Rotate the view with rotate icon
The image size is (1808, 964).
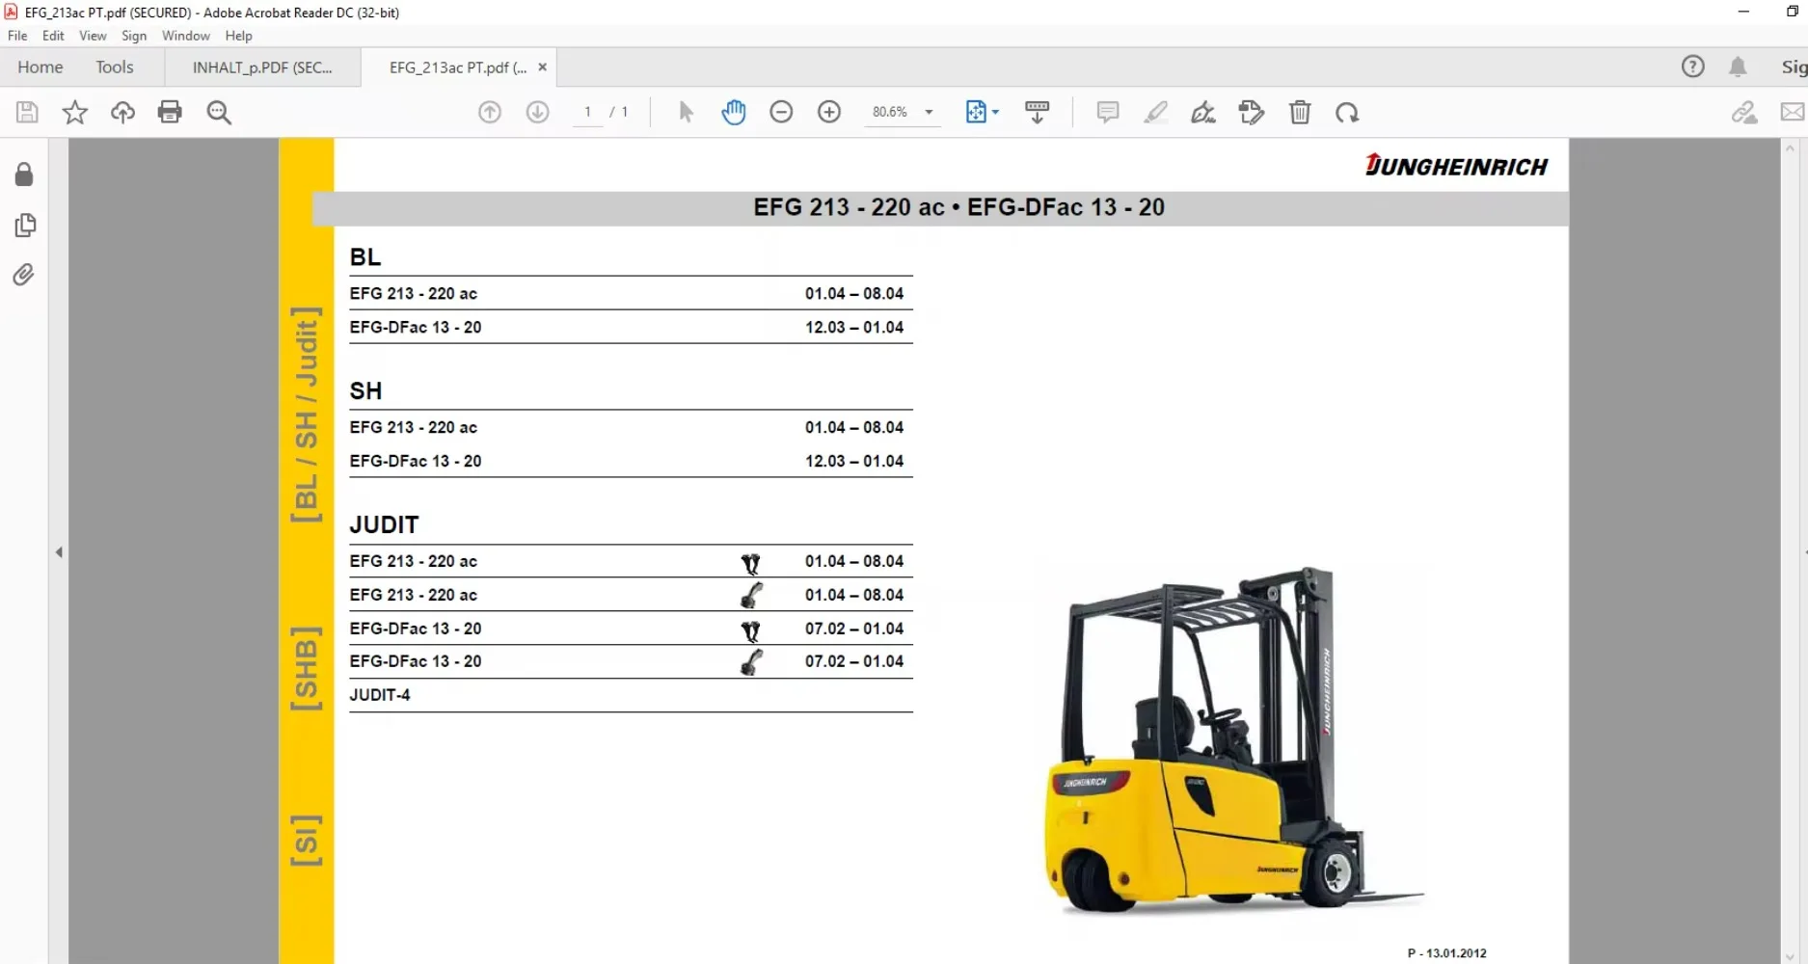point(1347,113)
